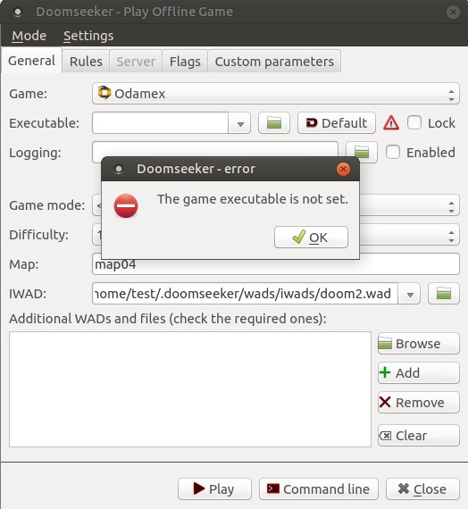The height and width of the screenshot is (509, 468).
Task: Add a WAD with plus button
Action: pyautogui.click(x=418, y=372)
